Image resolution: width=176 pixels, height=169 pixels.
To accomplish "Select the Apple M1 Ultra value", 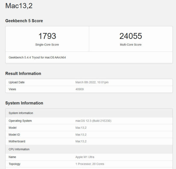I will [x=85, y=157].
